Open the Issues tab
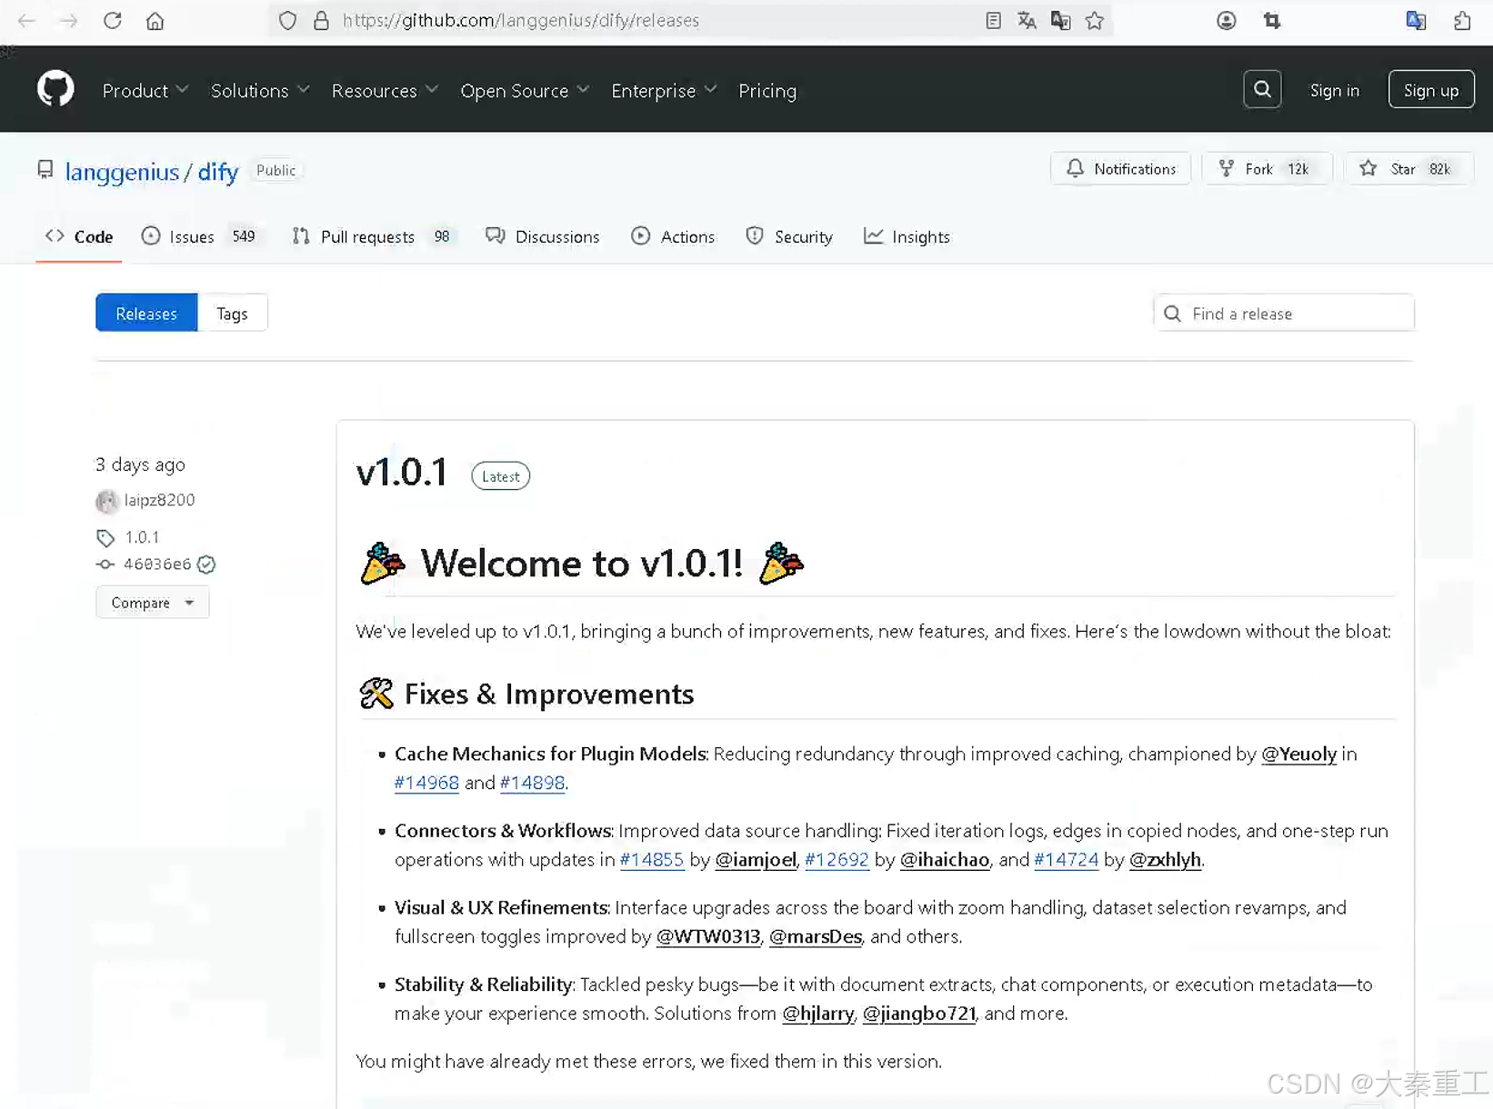Image resolution: width=1493 pixels, height=1109 pixels. tap(199, 236)
